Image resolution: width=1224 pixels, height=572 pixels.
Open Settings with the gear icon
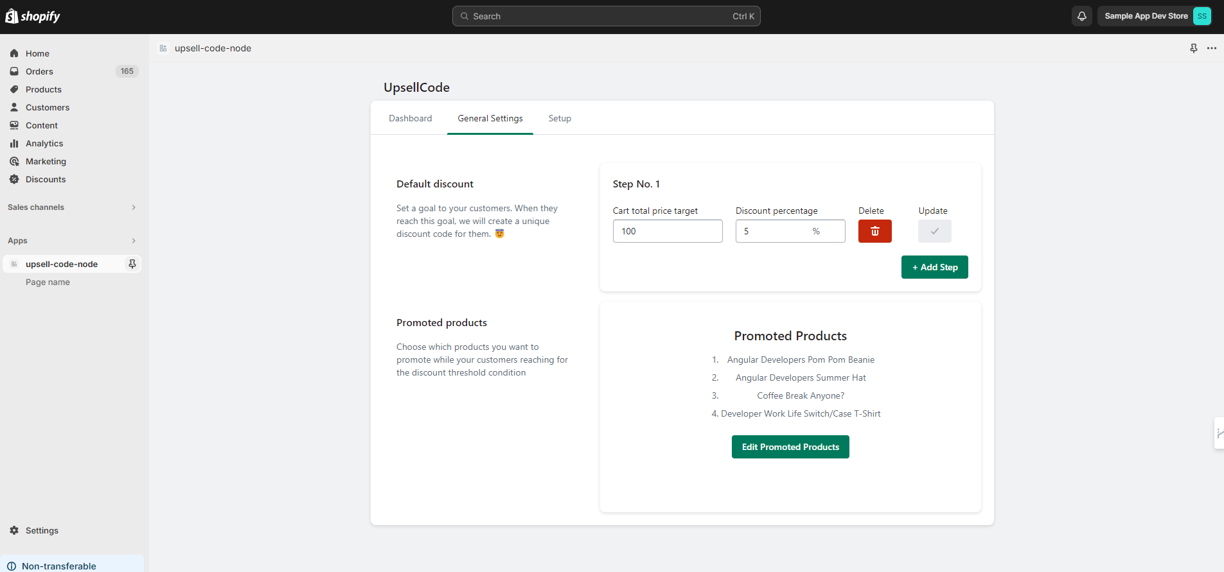14,530
